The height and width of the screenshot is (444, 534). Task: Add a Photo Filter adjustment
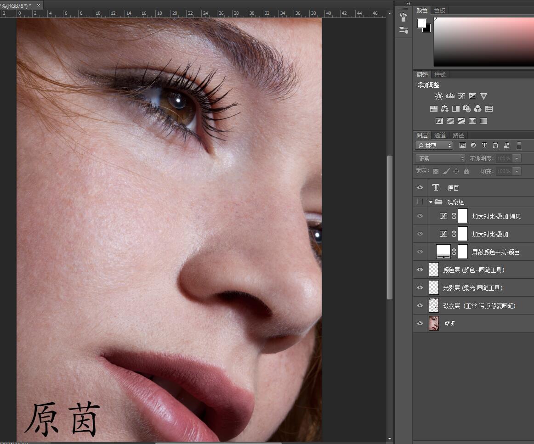click(x=467, y=109)
